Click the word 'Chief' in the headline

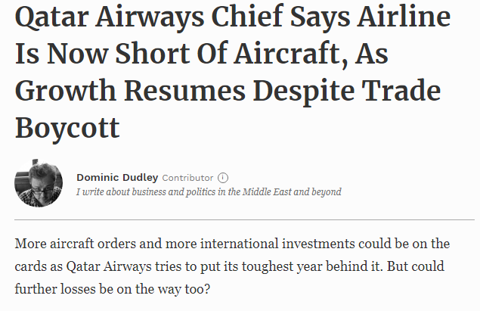point(247,16)
